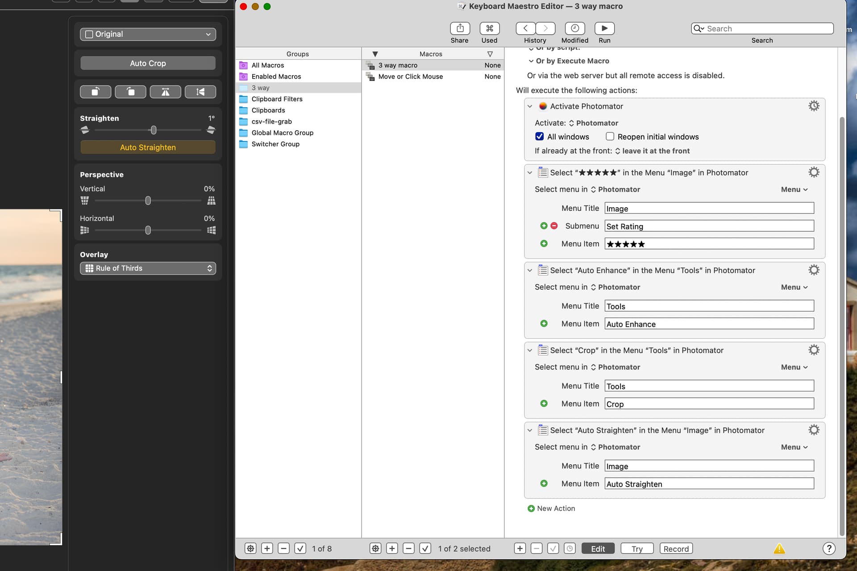
Task: Click the Search field in toolbar
Action: point(762,29)
